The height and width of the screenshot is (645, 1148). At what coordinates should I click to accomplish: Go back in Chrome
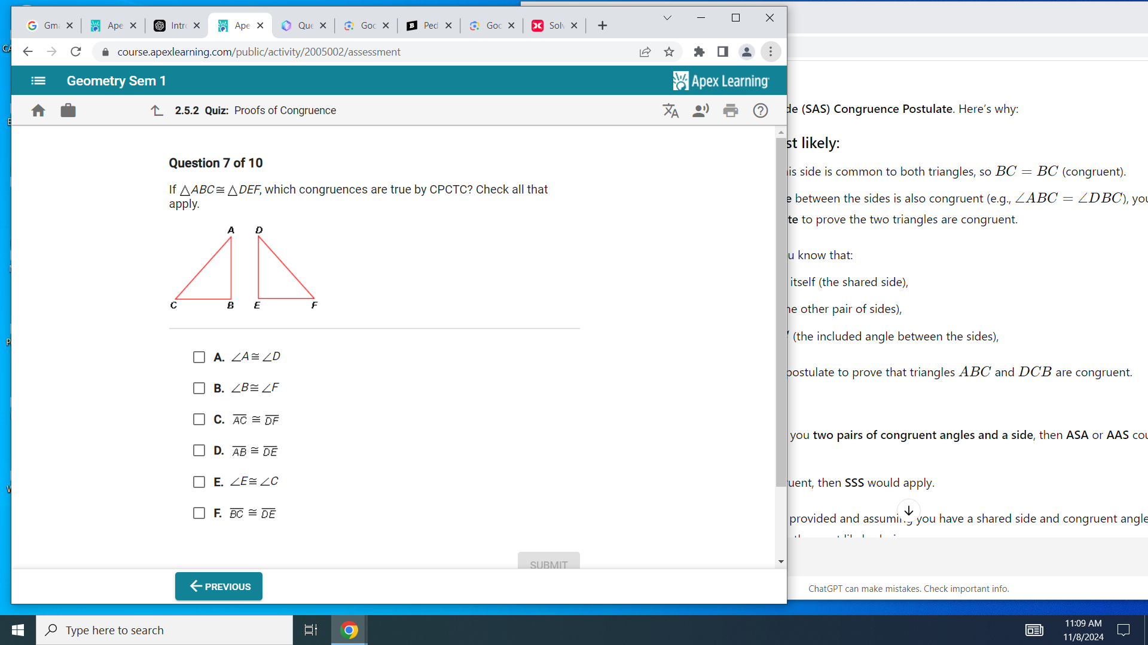pos(28,52)
